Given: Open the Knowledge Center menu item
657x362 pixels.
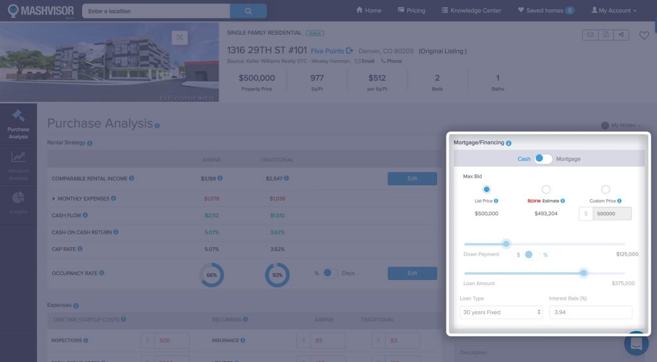Looking at the screenshot, I should [x=472, y=11].
